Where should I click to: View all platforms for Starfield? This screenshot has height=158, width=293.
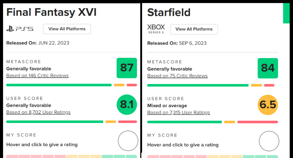pyautogui.click(x=194, y=29)
